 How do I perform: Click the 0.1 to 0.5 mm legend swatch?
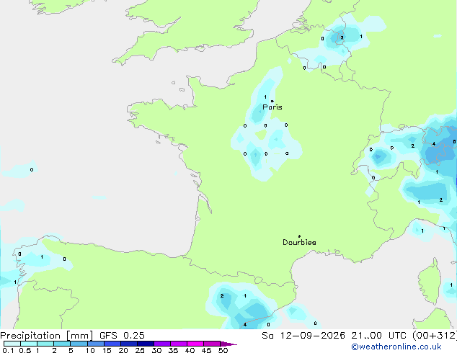(12, 344)
